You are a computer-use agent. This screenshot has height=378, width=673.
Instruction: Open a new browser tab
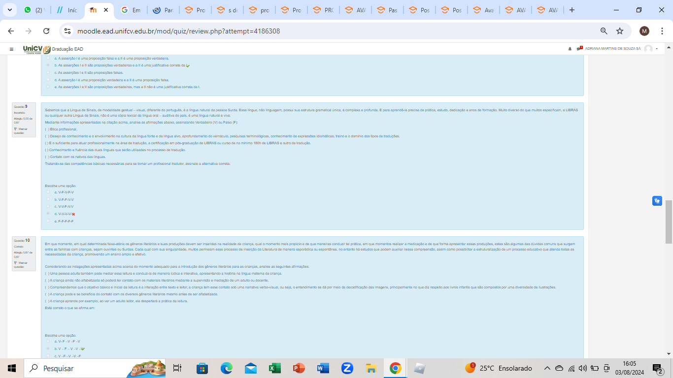(x=572, y=10)
